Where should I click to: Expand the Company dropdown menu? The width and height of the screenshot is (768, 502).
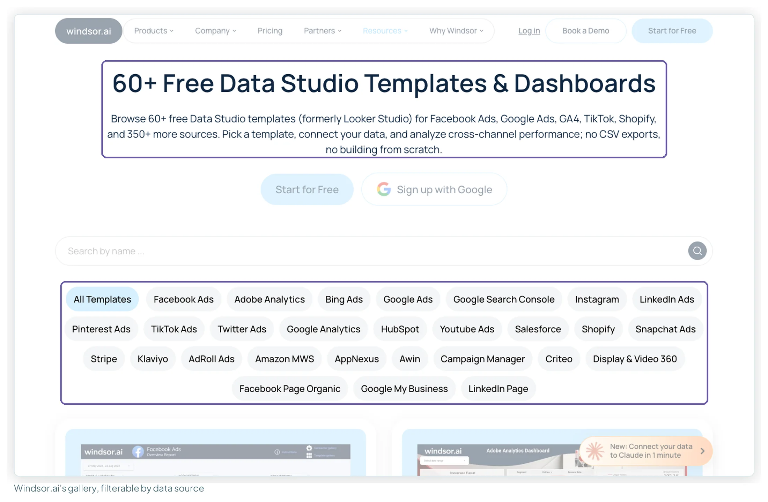click(215, 31)
